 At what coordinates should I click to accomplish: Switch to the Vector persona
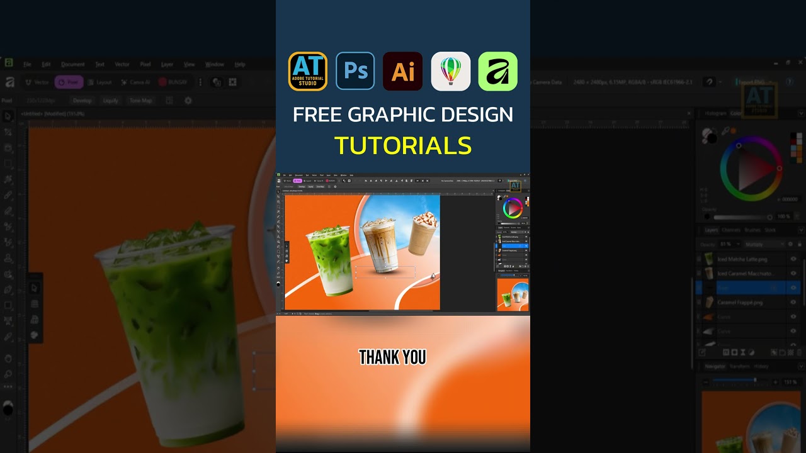37,82
